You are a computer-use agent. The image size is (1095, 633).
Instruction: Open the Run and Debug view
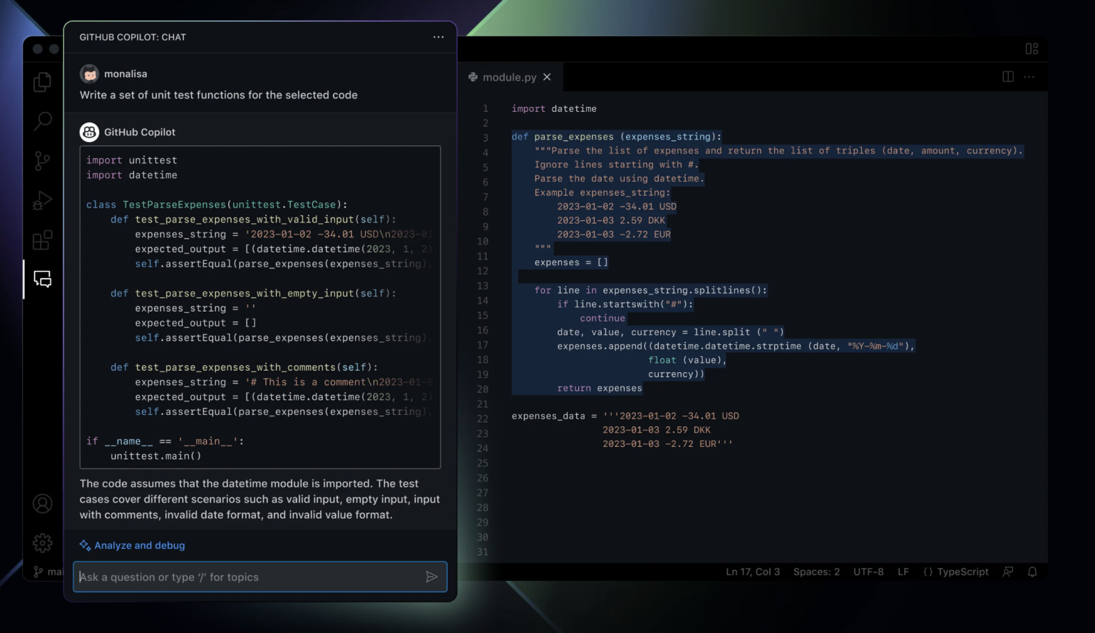[42, 200]
